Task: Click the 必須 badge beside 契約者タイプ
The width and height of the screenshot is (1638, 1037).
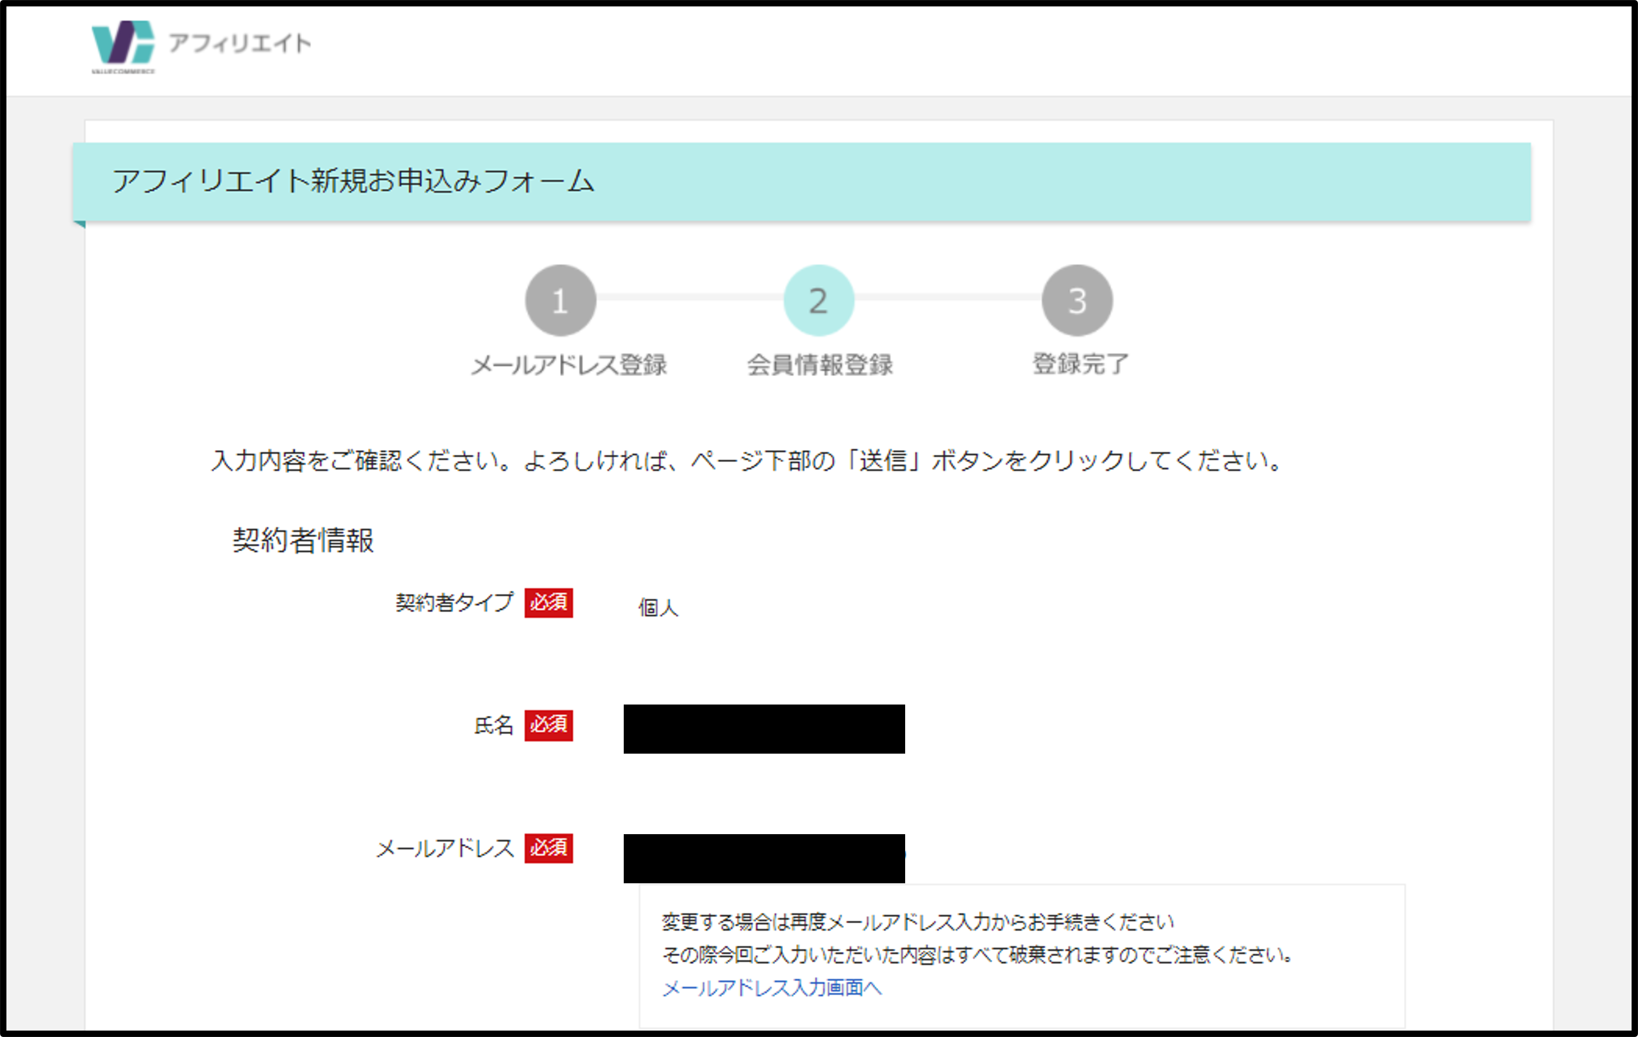Action: pyautogui.click(x=548, y=603)
